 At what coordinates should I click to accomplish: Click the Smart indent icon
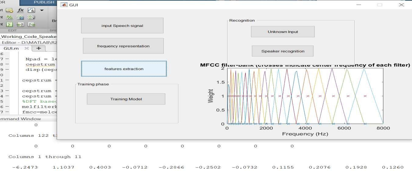click(9, 24)
